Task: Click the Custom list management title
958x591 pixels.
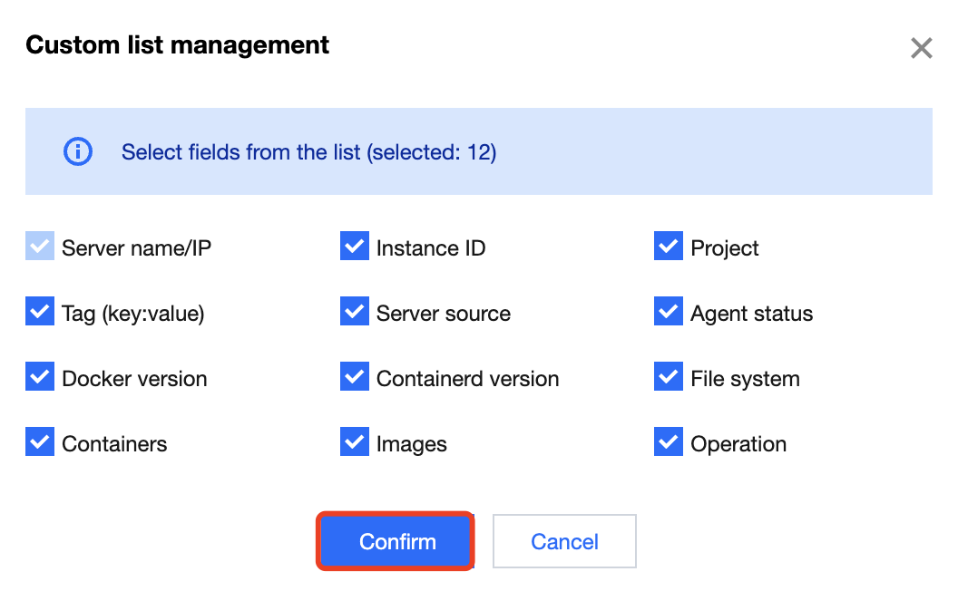Action: tap(177, 44)
